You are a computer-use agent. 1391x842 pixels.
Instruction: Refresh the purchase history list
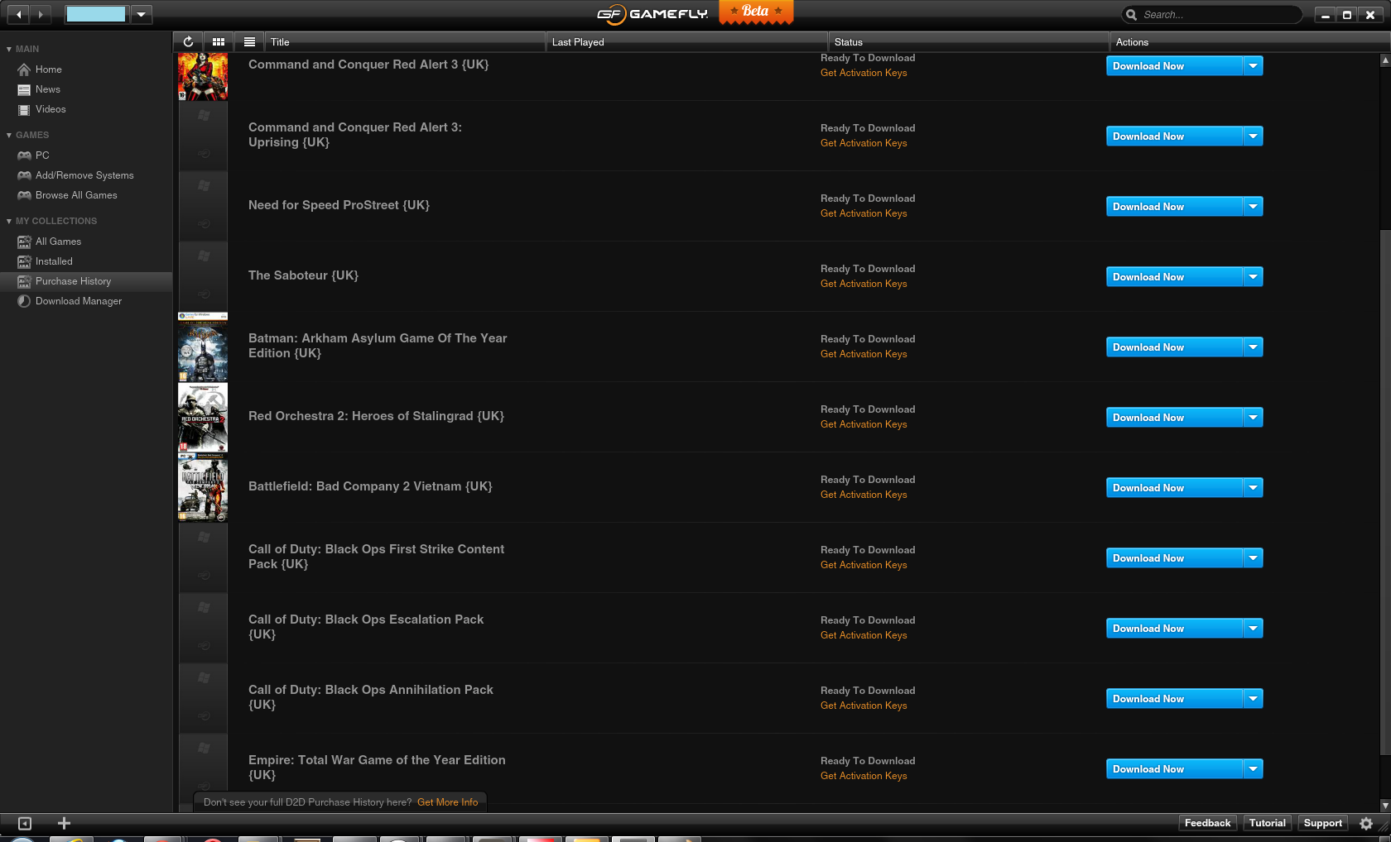[x=188, y=41]
